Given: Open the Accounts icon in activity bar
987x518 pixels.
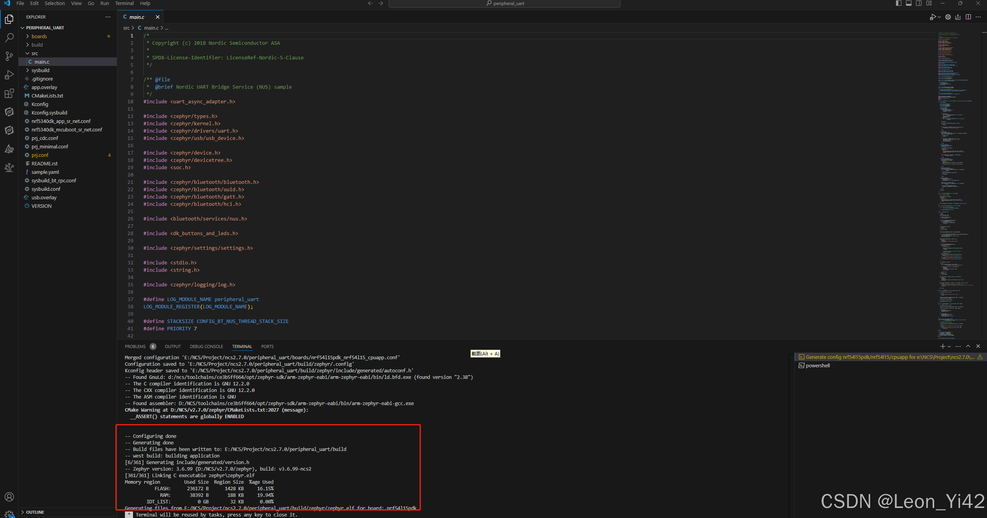Looking at the screenshot, I should point(9,497).
